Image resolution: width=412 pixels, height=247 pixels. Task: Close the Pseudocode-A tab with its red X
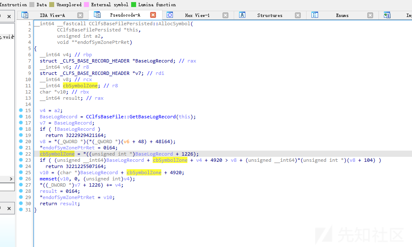click(153, 15)
